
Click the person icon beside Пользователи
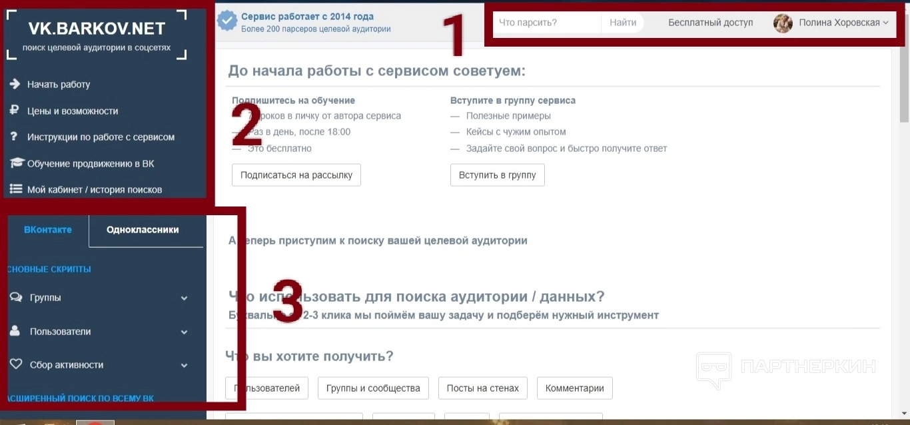(x=15, y=331)
